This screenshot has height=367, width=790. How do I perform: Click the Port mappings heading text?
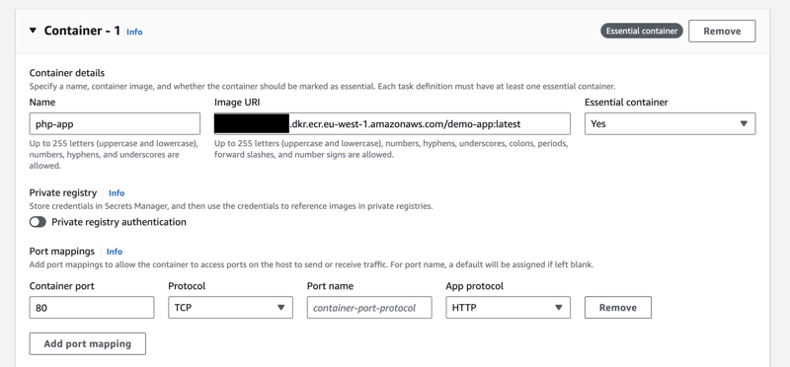pos(62,252)
